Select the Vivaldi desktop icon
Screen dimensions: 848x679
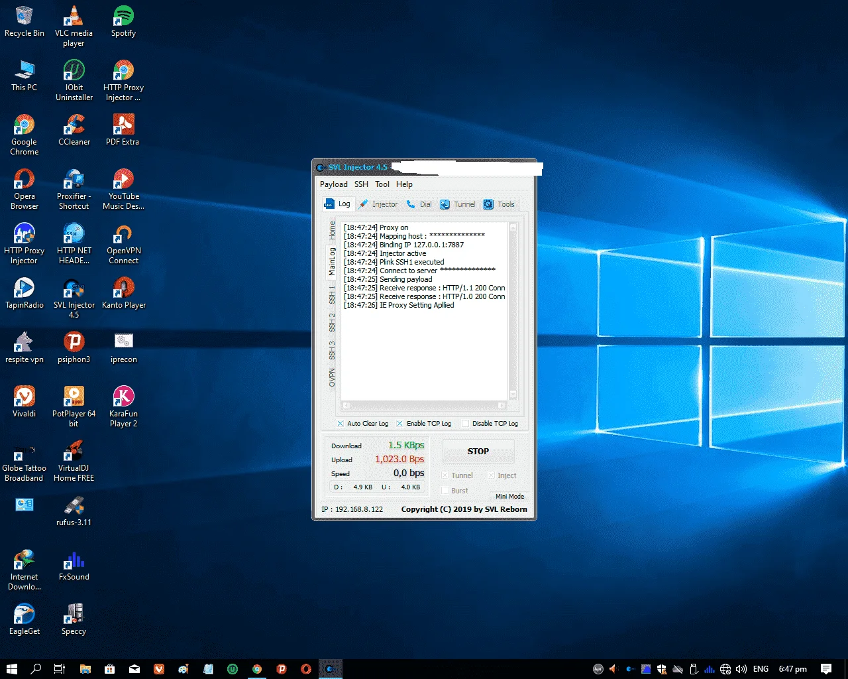[25, 402]
